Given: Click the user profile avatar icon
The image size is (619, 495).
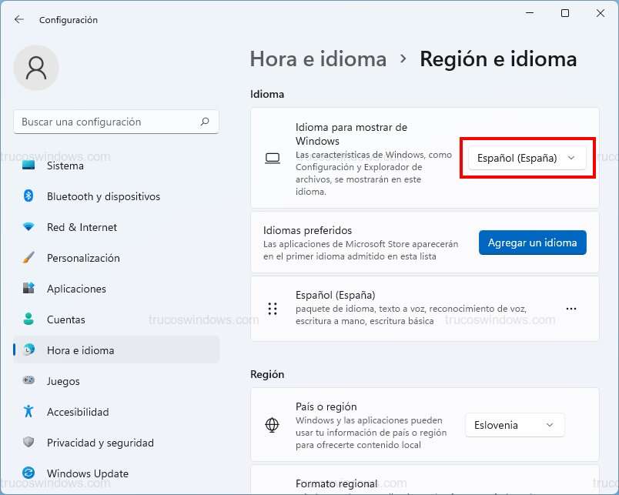Looking at the screenshot, I should (x=36, y=68).
